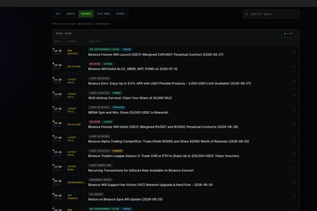Open Notice on Binance Spot API Update headline
This screenshot has width=317, height=211.
coord(125,199)
